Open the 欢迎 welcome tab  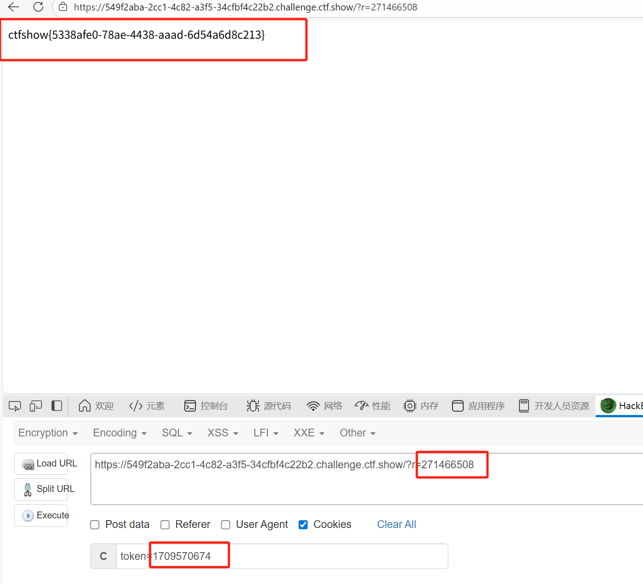96,406
